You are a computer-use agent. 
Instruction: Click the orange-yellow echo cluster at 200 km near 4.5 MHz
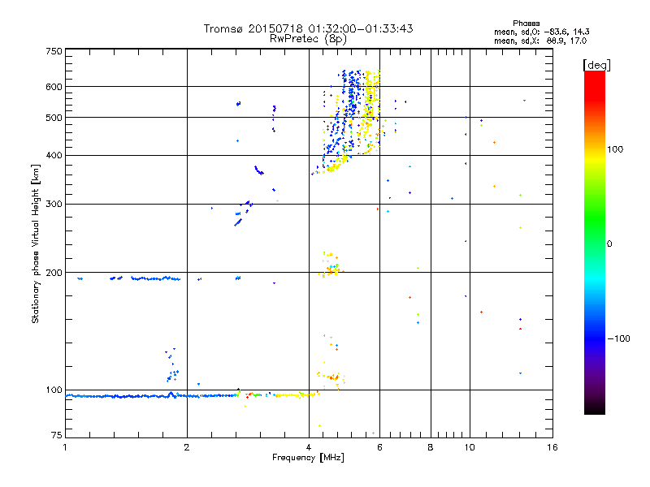pyautogui.click(x=331, y=265)
